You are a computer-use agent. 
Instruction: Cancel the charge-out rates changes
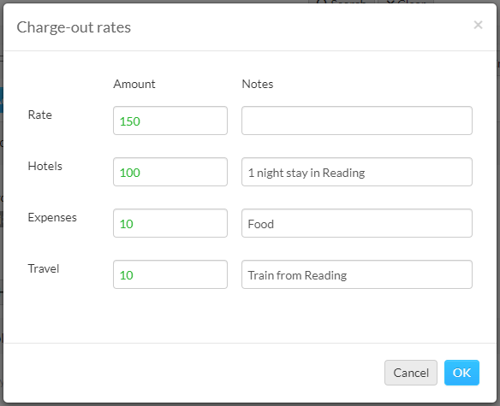(x=411, y=373)
